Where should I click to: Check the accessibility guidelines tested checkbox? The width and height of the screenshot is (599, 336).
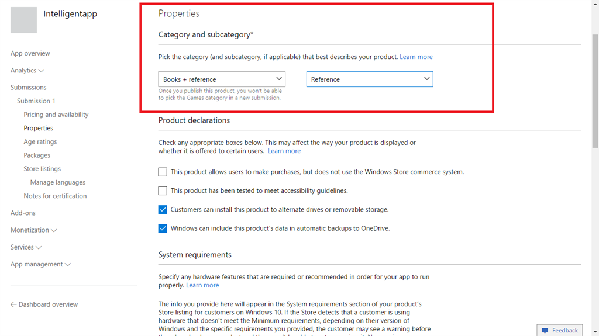(x=163, y=190)
